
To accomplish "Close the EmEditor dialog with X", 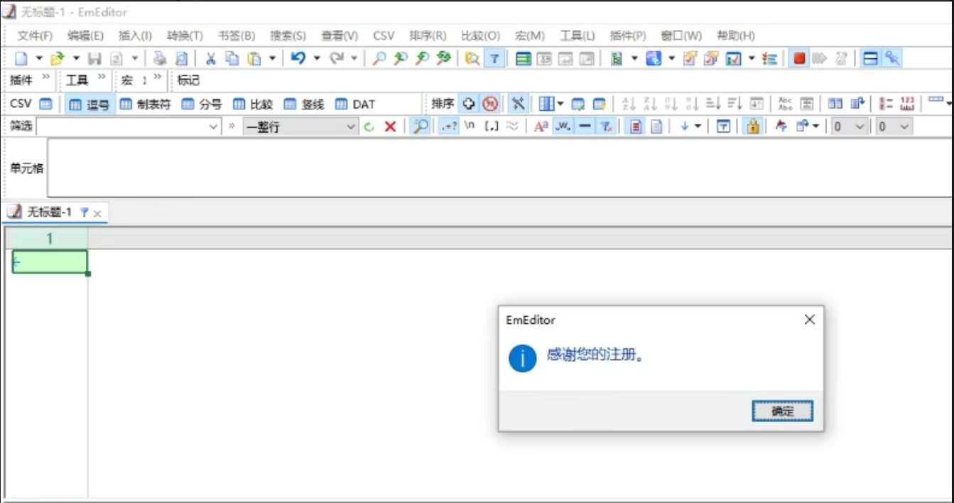I will pos(809,320).
